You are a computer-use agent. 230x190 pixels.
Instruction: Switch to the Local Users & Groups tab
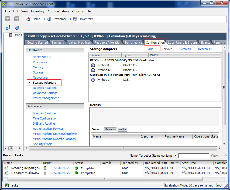(183, 43)
